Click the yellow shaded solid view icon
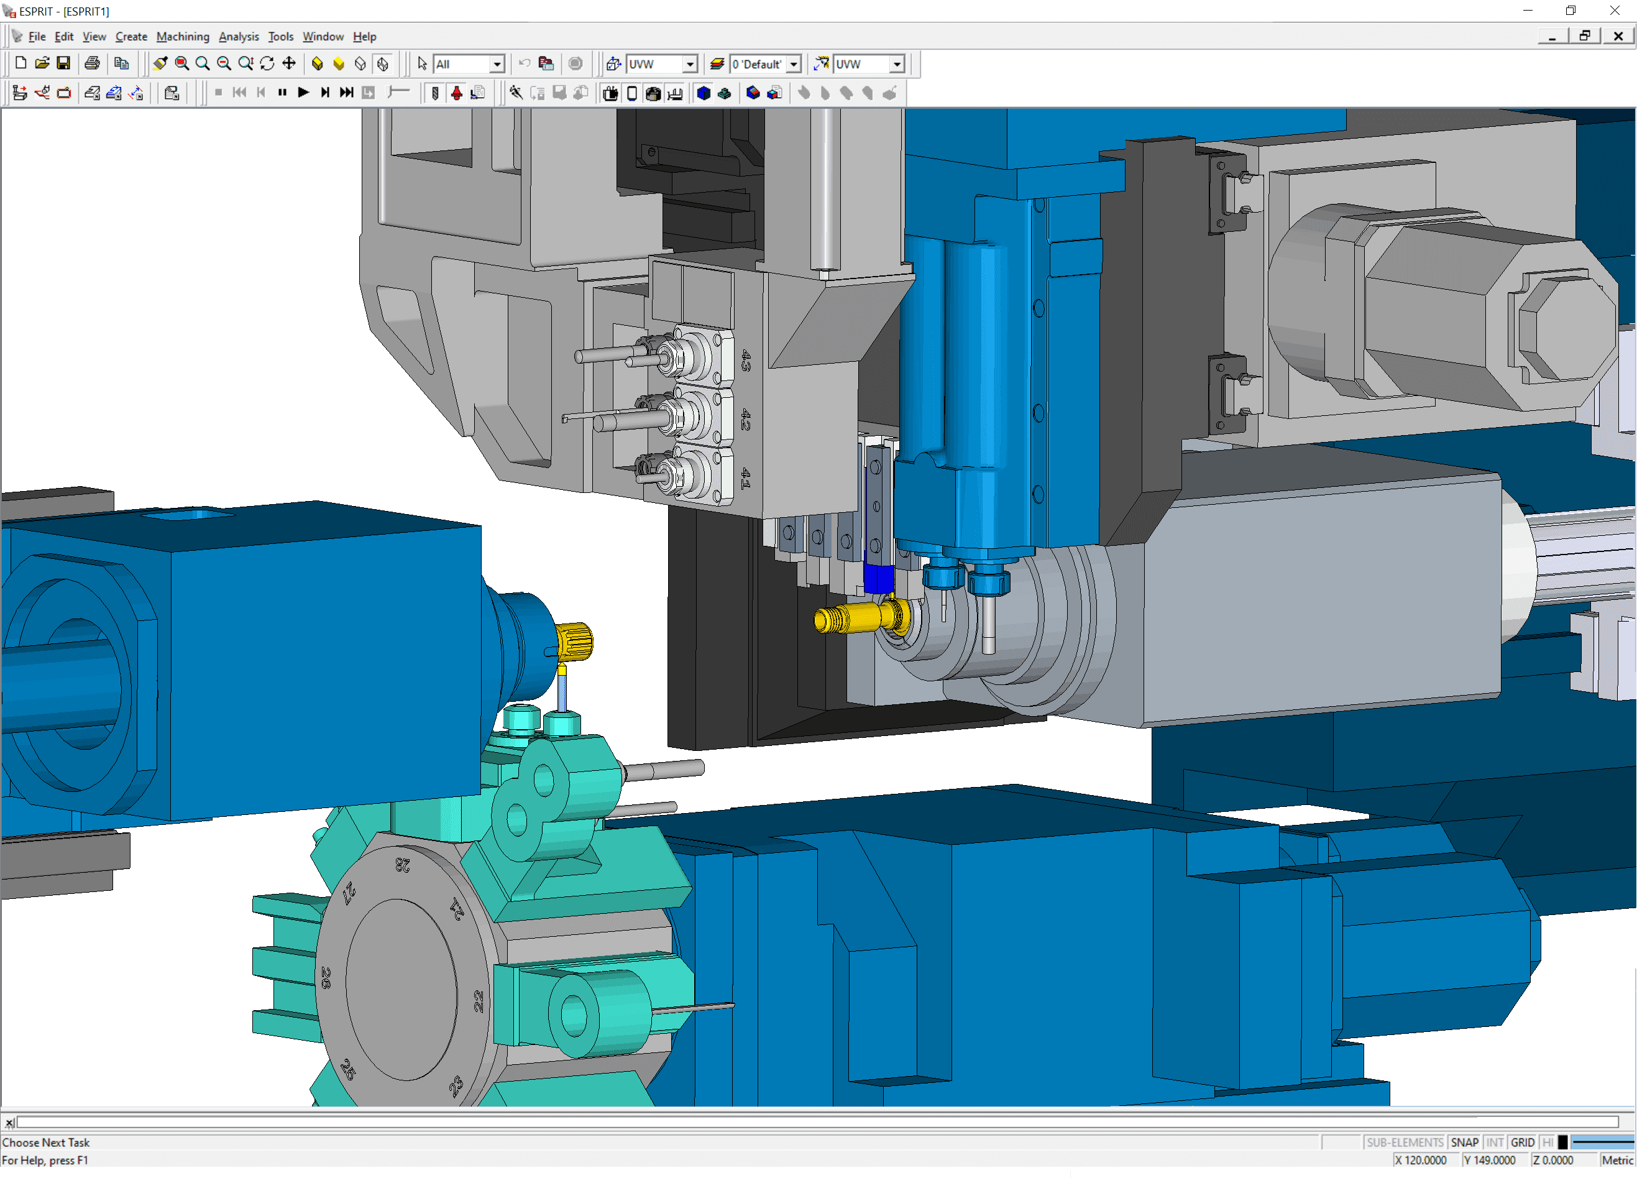Screen dimensions: 1637x1178 click(339, 63)
